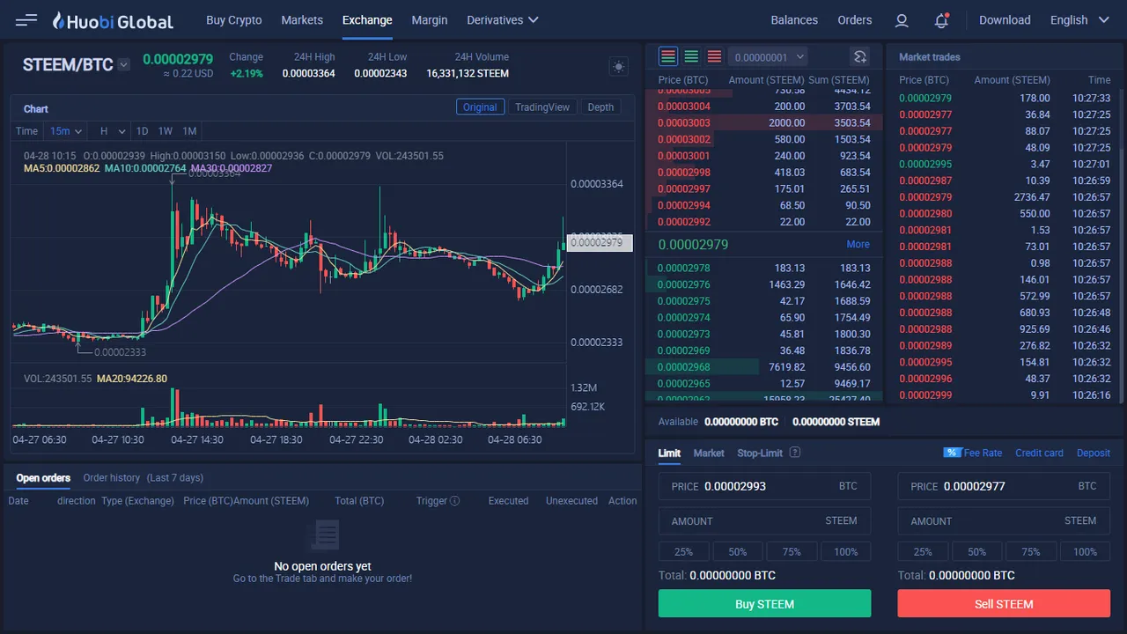Open the user account icon
Viewport: 1127px width, 634px height.
pyautogui.click(x=902, y=20)
